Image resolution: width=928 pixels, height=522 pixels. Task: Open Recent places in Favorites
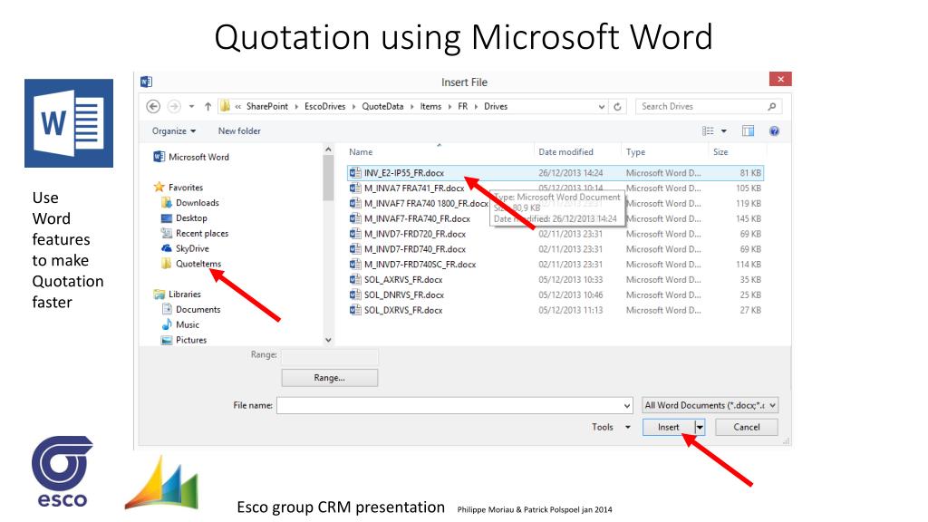[x=195, y=233]
